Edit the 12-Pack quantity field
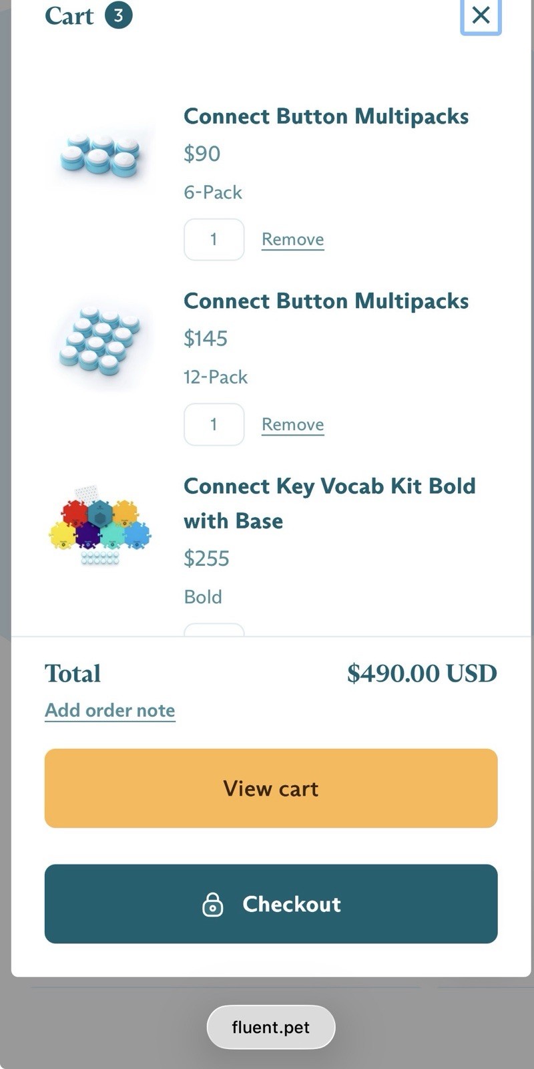 pos(214,424)
